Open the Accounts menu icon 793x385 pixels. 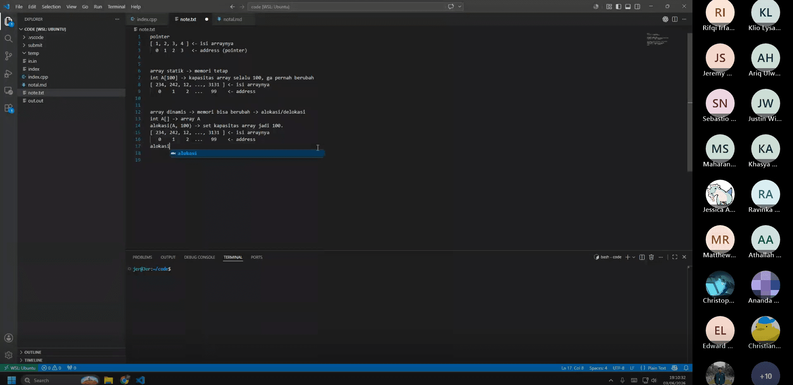(9, 338)
